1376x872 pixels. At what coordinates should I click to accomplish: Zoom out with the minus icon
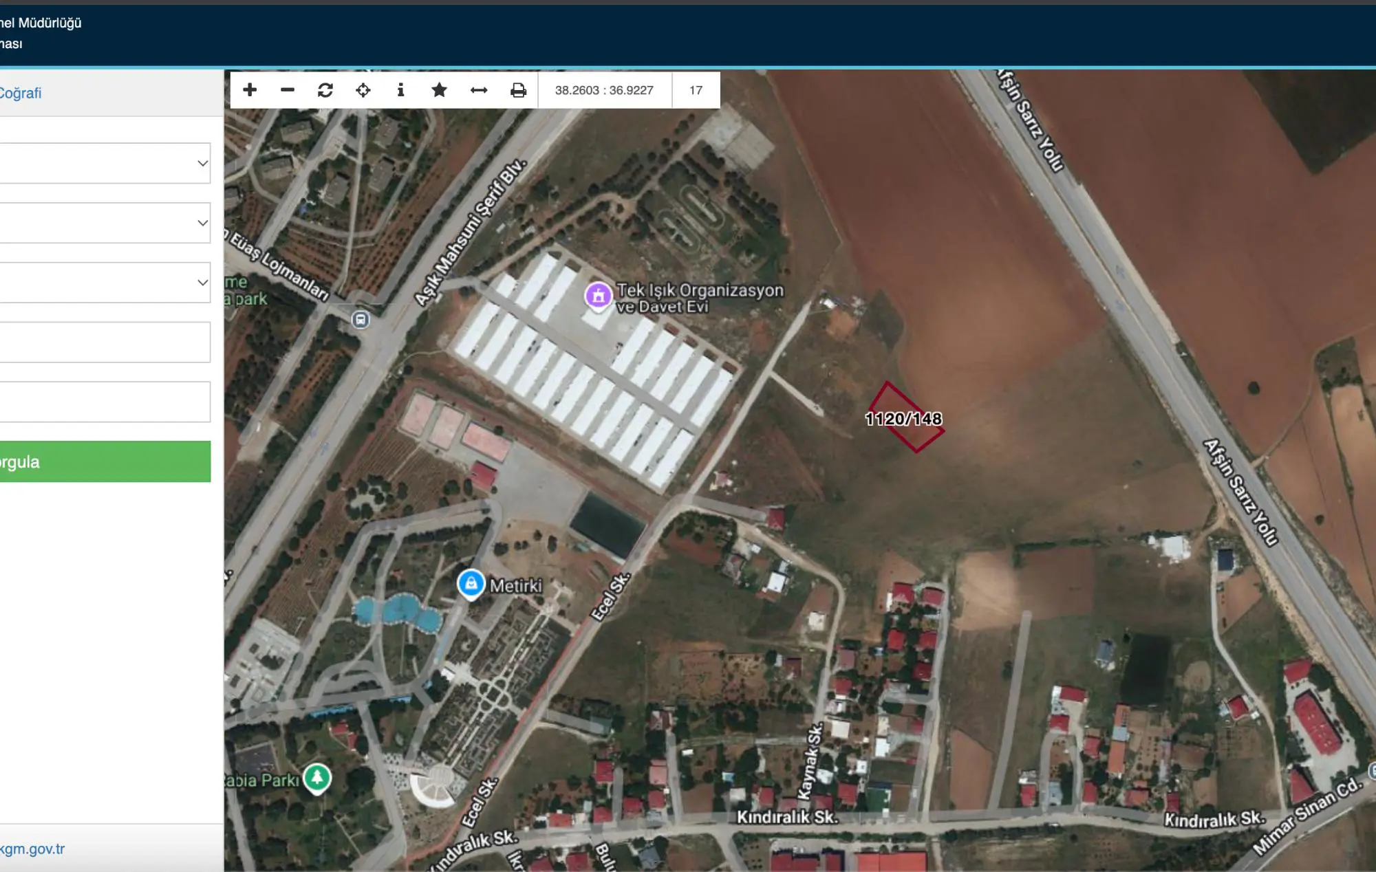pyautogui.click(x=288, y=90)
